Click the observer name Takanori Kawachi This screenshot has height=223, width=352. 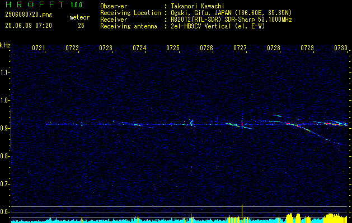(x=198, y=6)
